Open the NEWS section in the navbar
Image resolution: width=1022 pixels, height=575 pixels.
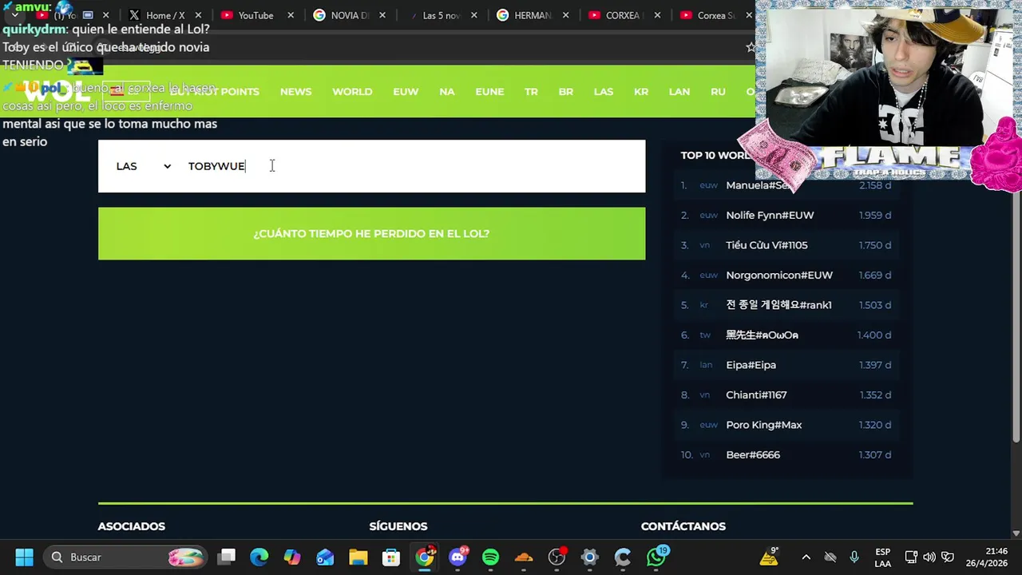(295, 92)
